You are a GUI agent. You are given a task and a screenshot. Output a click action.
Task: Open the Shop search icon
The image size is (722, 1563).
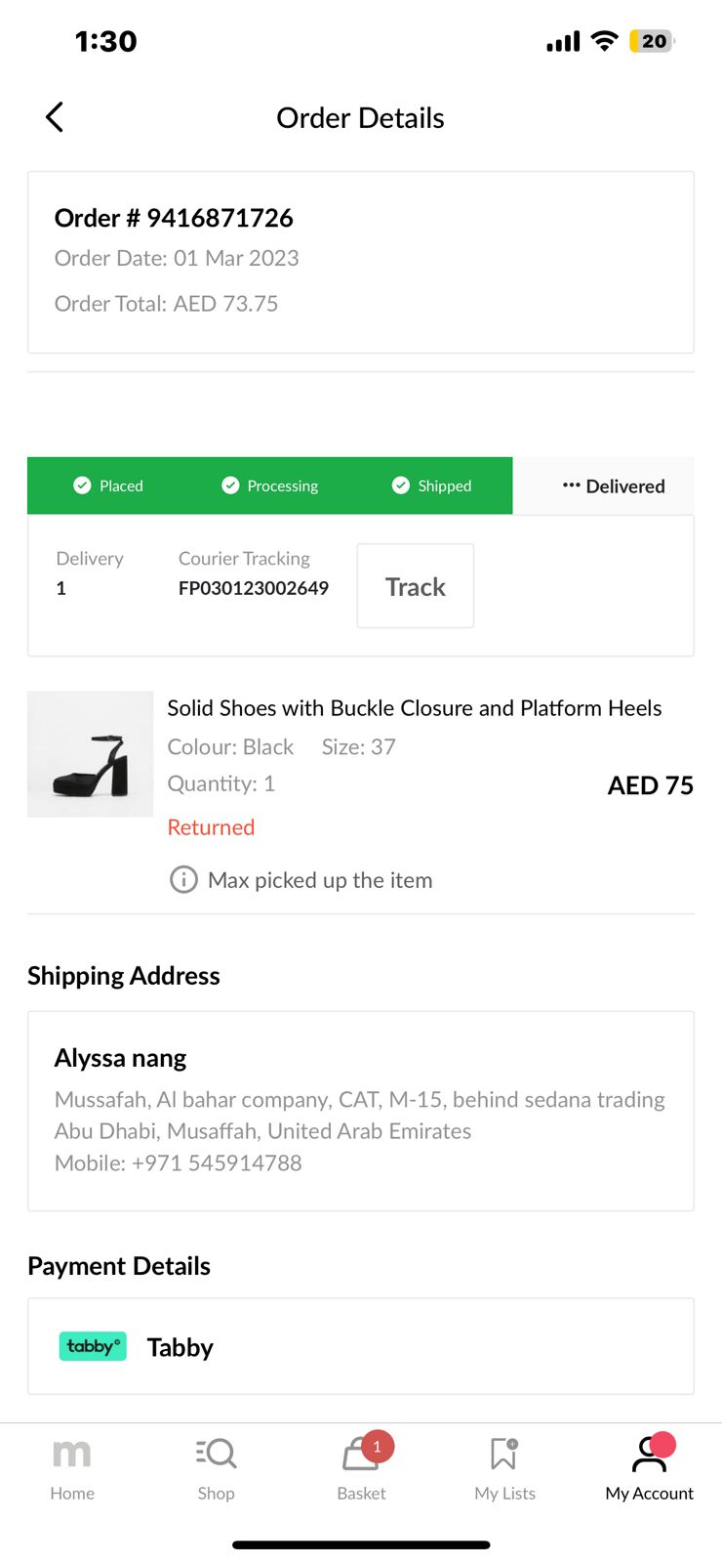coord(216,1454)
